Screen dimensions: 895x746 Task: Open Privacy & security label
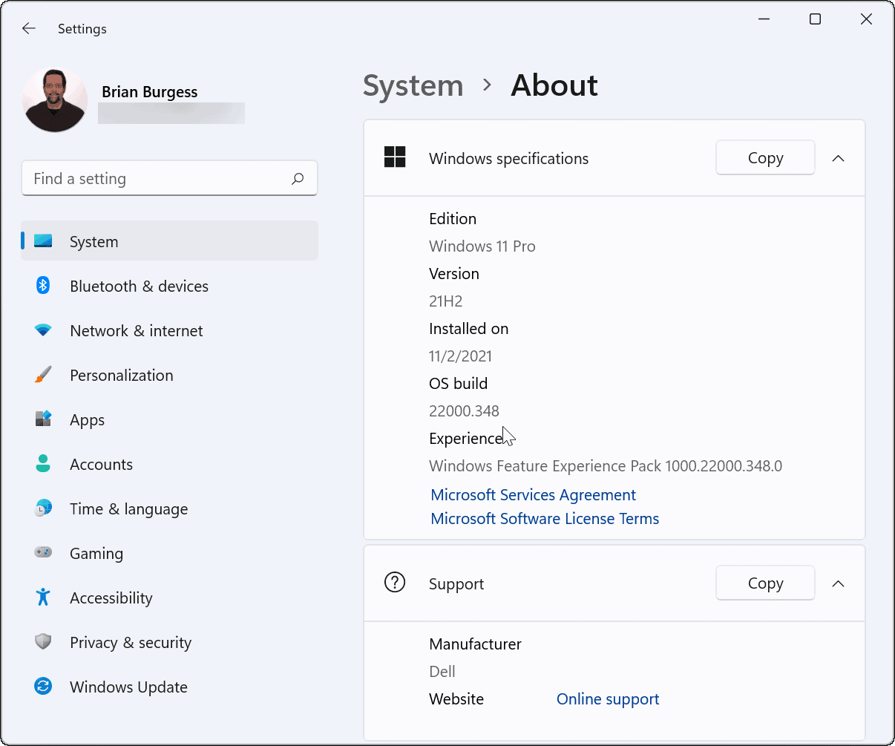coord(131,643)
